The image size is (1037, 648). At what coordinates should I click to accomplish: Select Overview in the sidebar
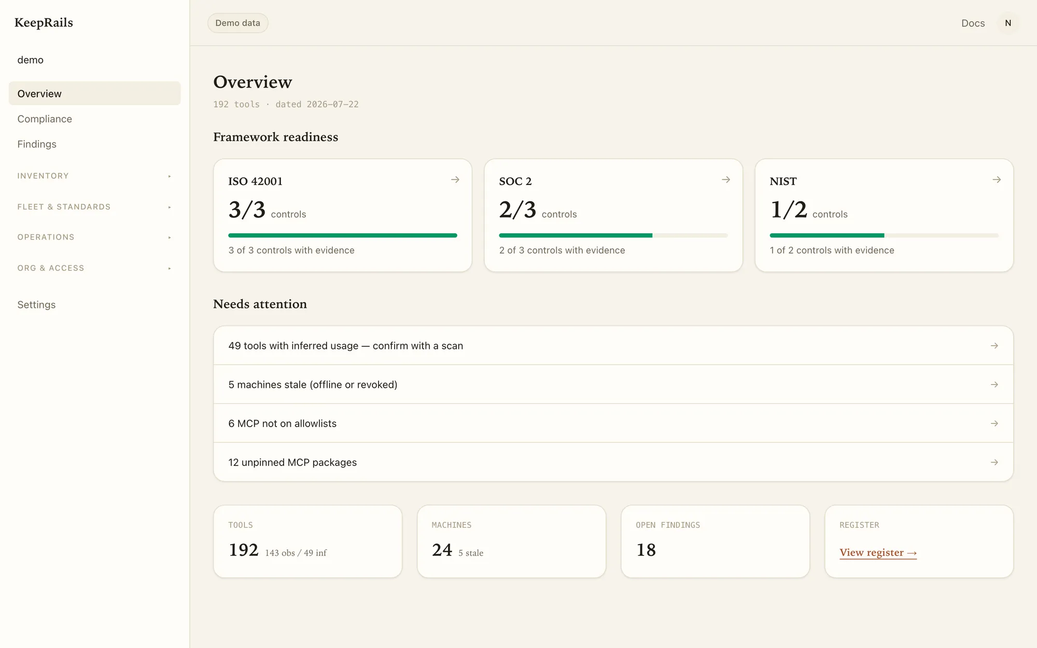(x=94, y=93)
